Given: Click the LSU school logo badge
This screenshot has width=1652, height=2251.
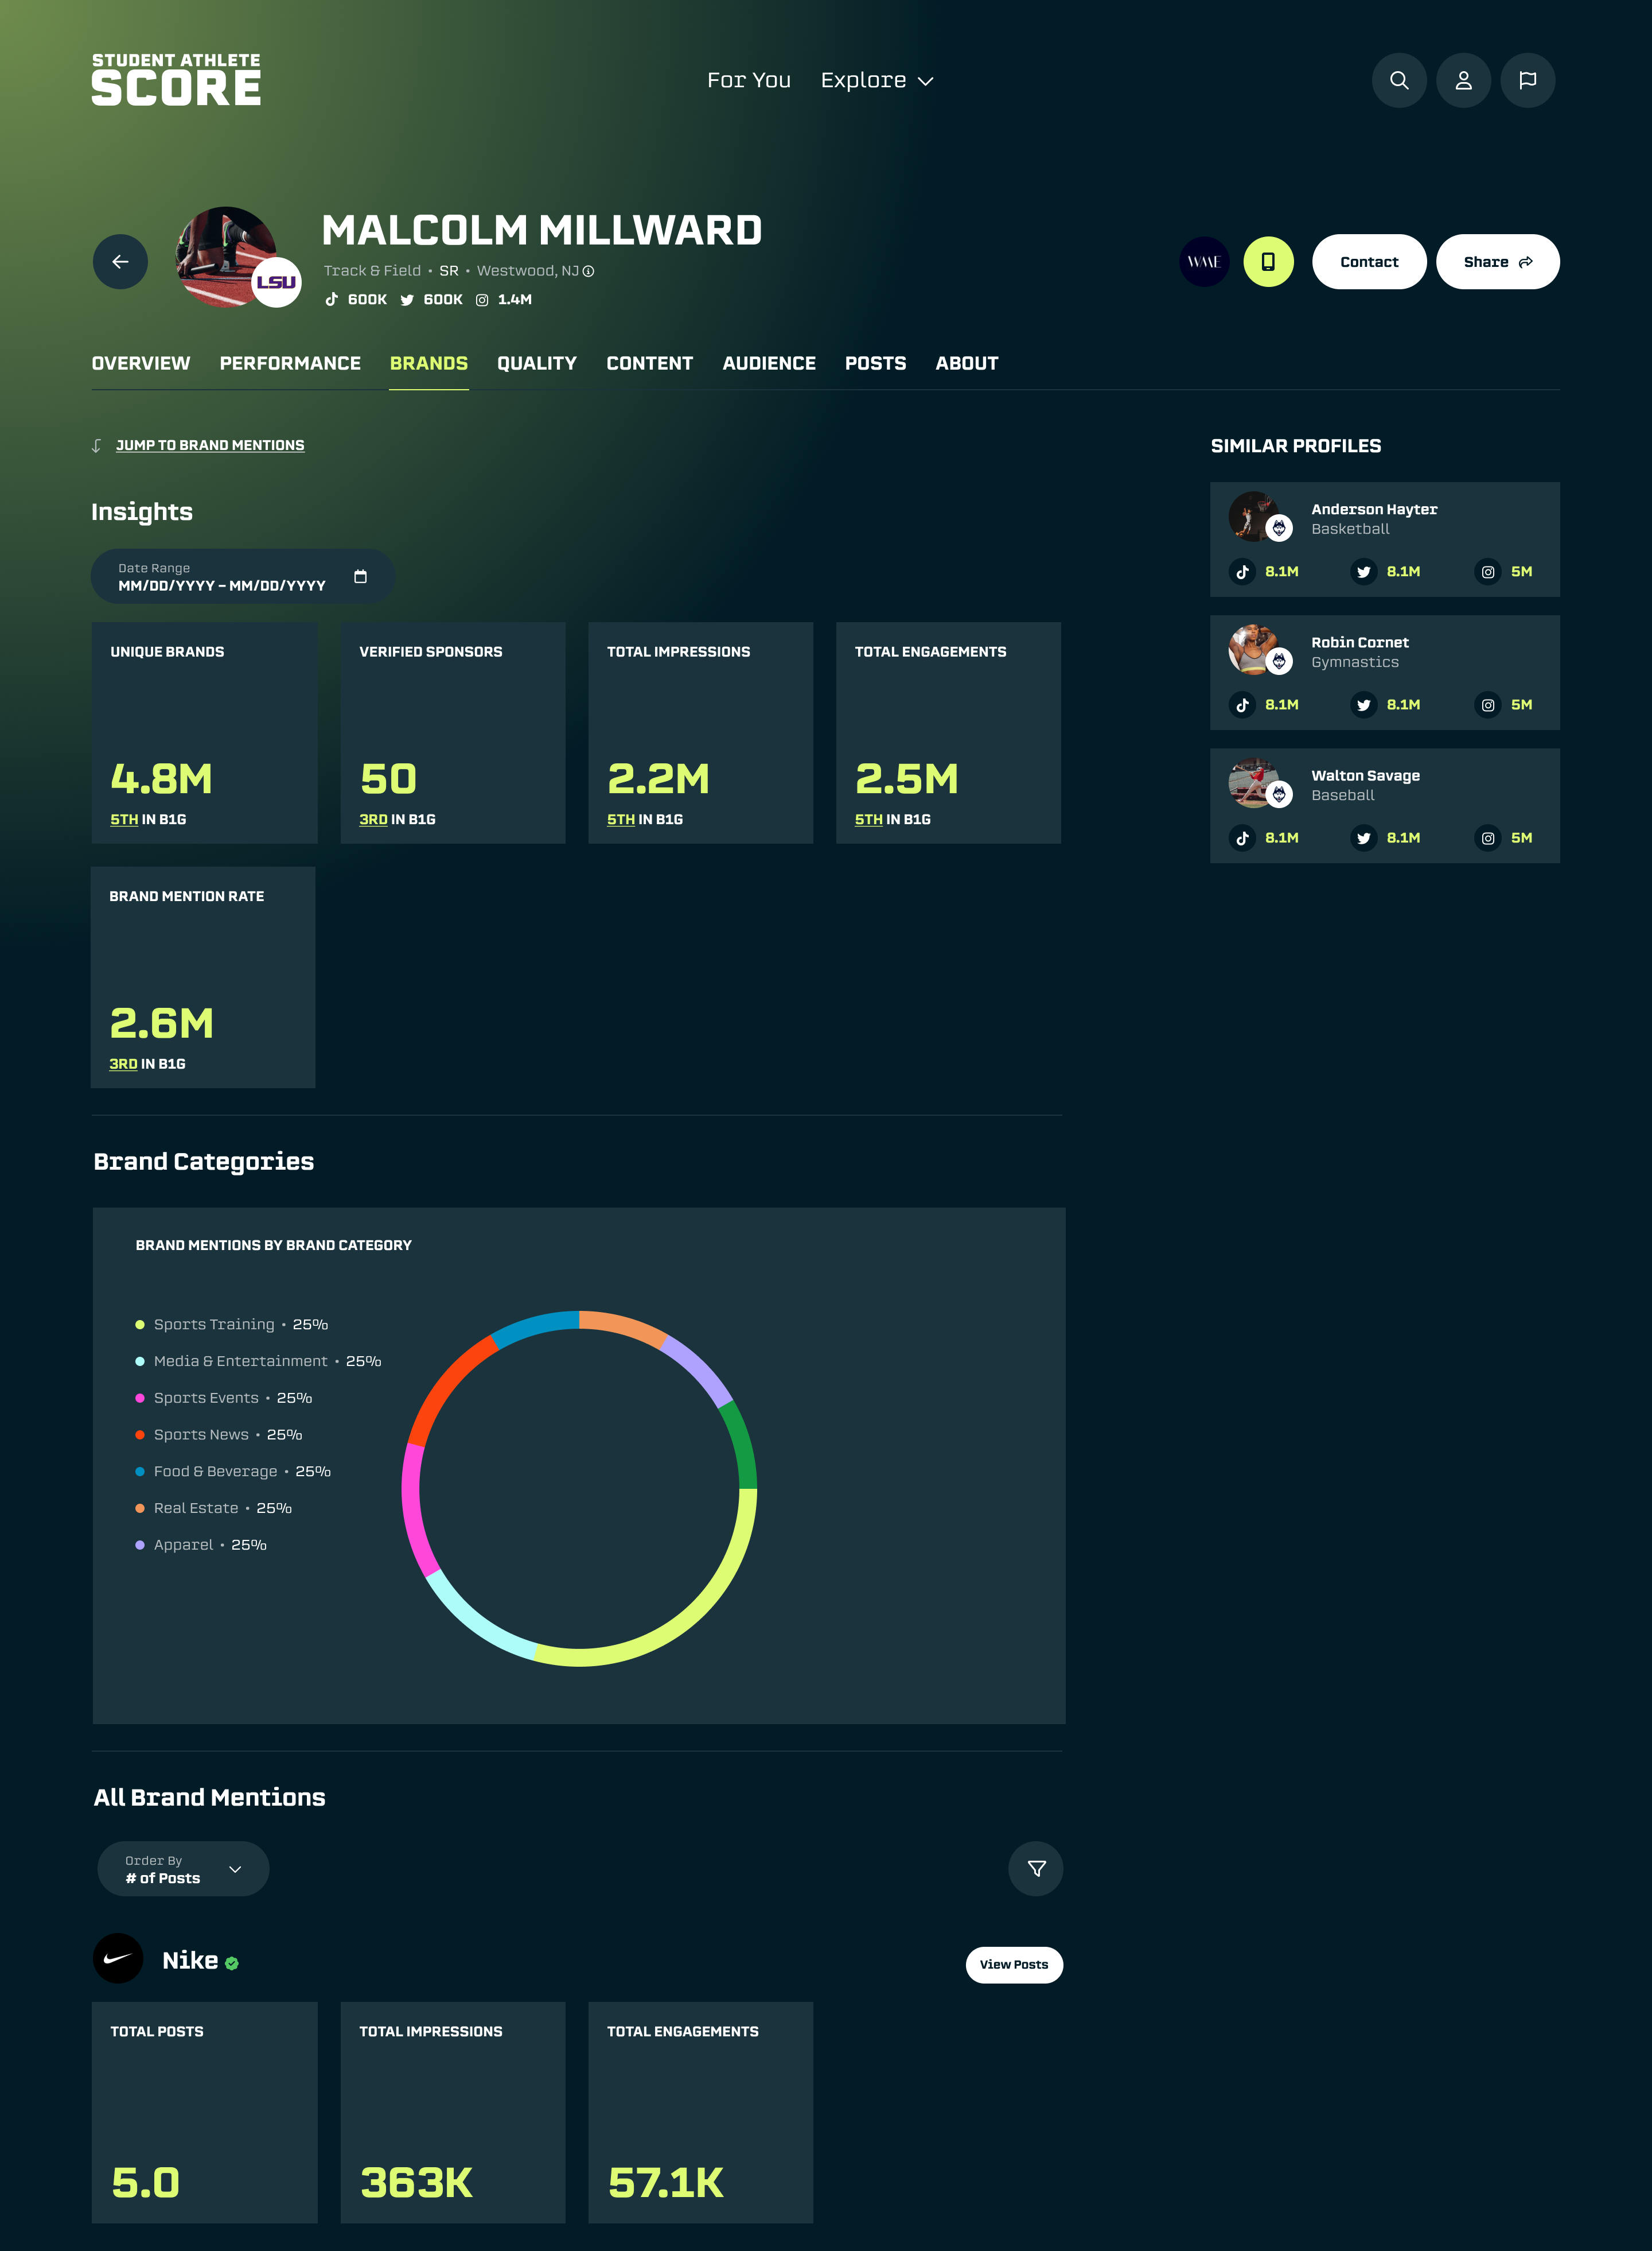Looking at the screenshot, I should click(276, 282).
